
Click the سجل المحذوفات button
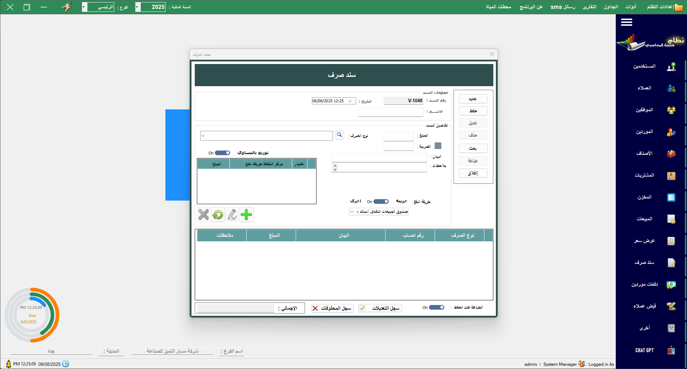click(332, 308)
